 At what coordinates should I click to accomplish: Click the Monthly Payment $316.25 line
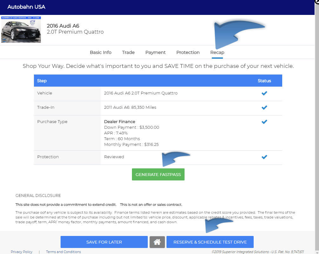[131, 145]
